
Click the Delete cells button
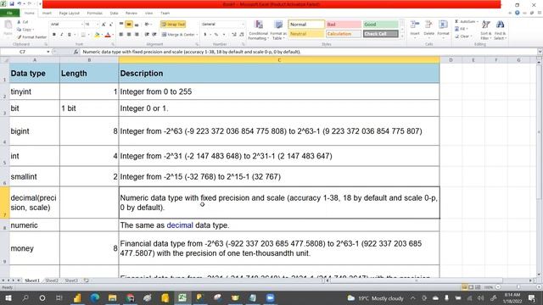point(428,28)
